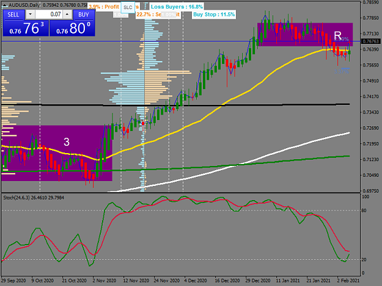Click the 0.69750 price scale value

(x=371, y=191)
